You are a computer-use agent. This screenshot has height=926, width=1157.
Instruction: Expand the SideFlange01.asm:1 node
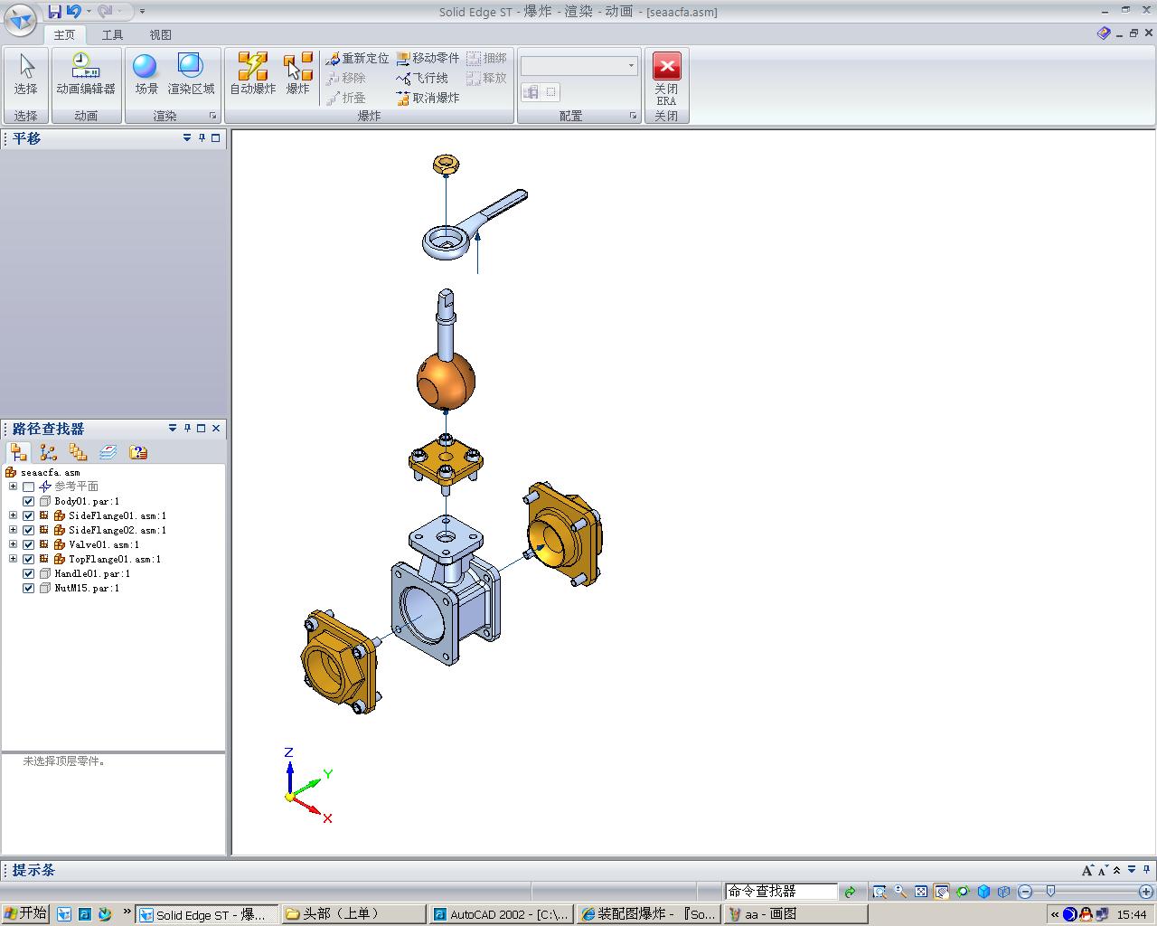[13, 515]
